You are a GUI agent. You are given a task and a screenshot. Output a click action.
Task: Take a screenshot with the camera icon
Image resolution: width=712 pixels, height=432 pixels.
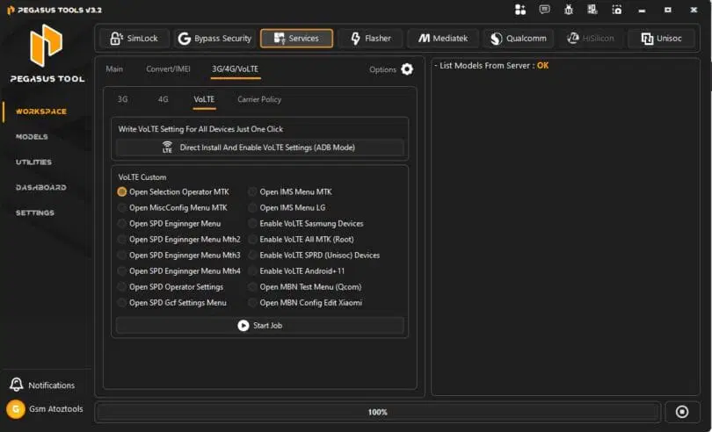pos(617,10)
